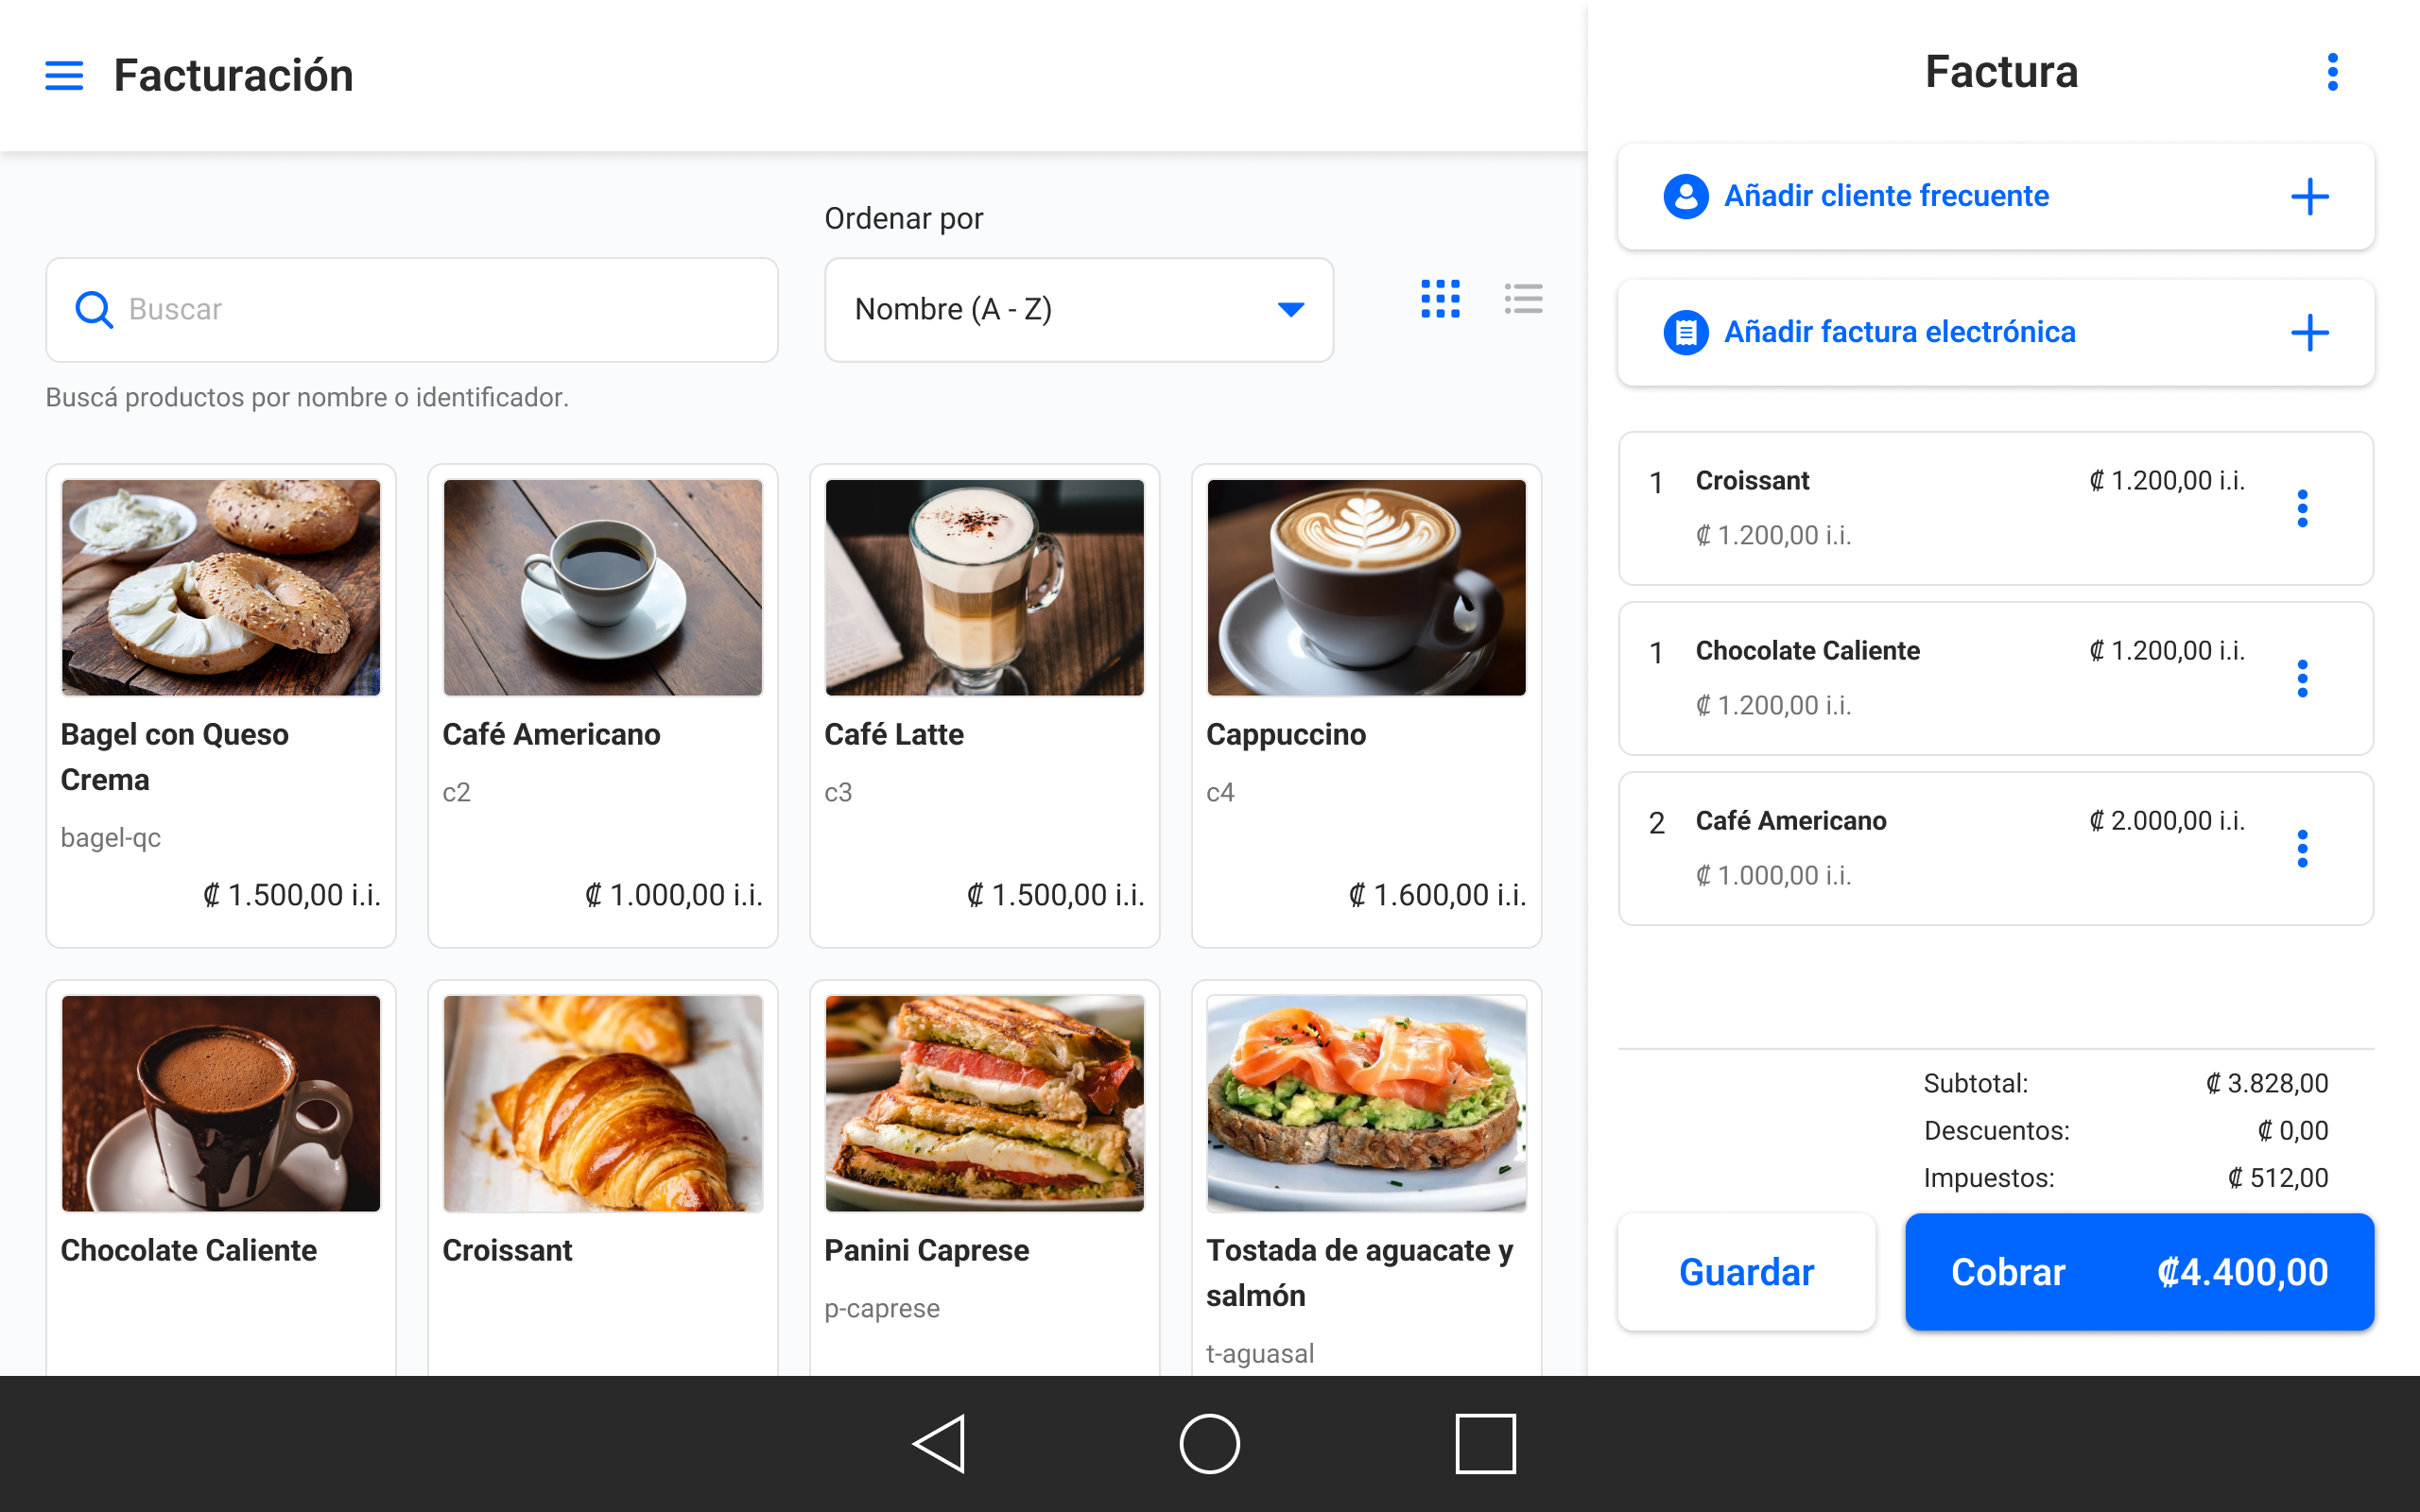
Task: Click the sort dropdown arrow
Action: tap(1290, 309)
